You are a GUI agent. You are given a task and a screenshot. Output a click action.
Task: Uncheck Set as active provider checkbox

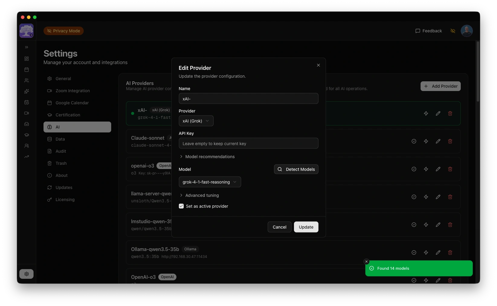point(181,206)
